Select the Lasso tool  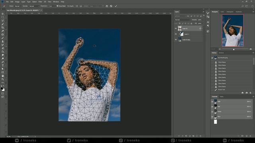pos(3,21)
